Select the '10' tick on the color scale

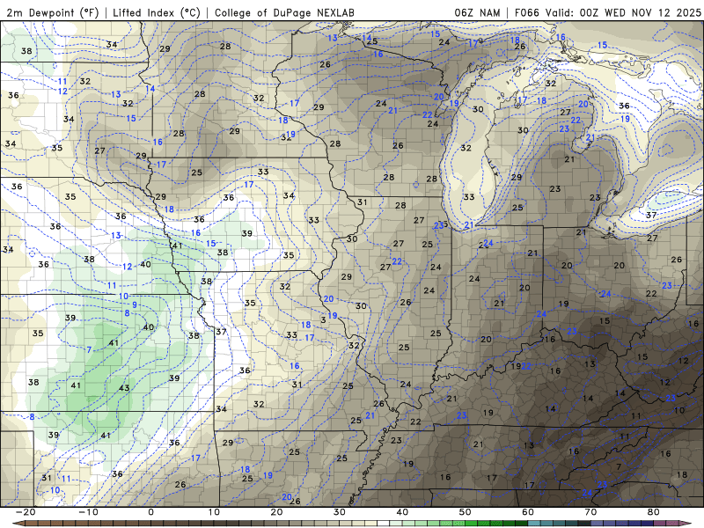tap(214, 512)
